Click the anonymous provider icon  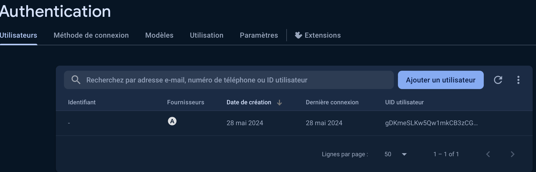coord(172,121)
